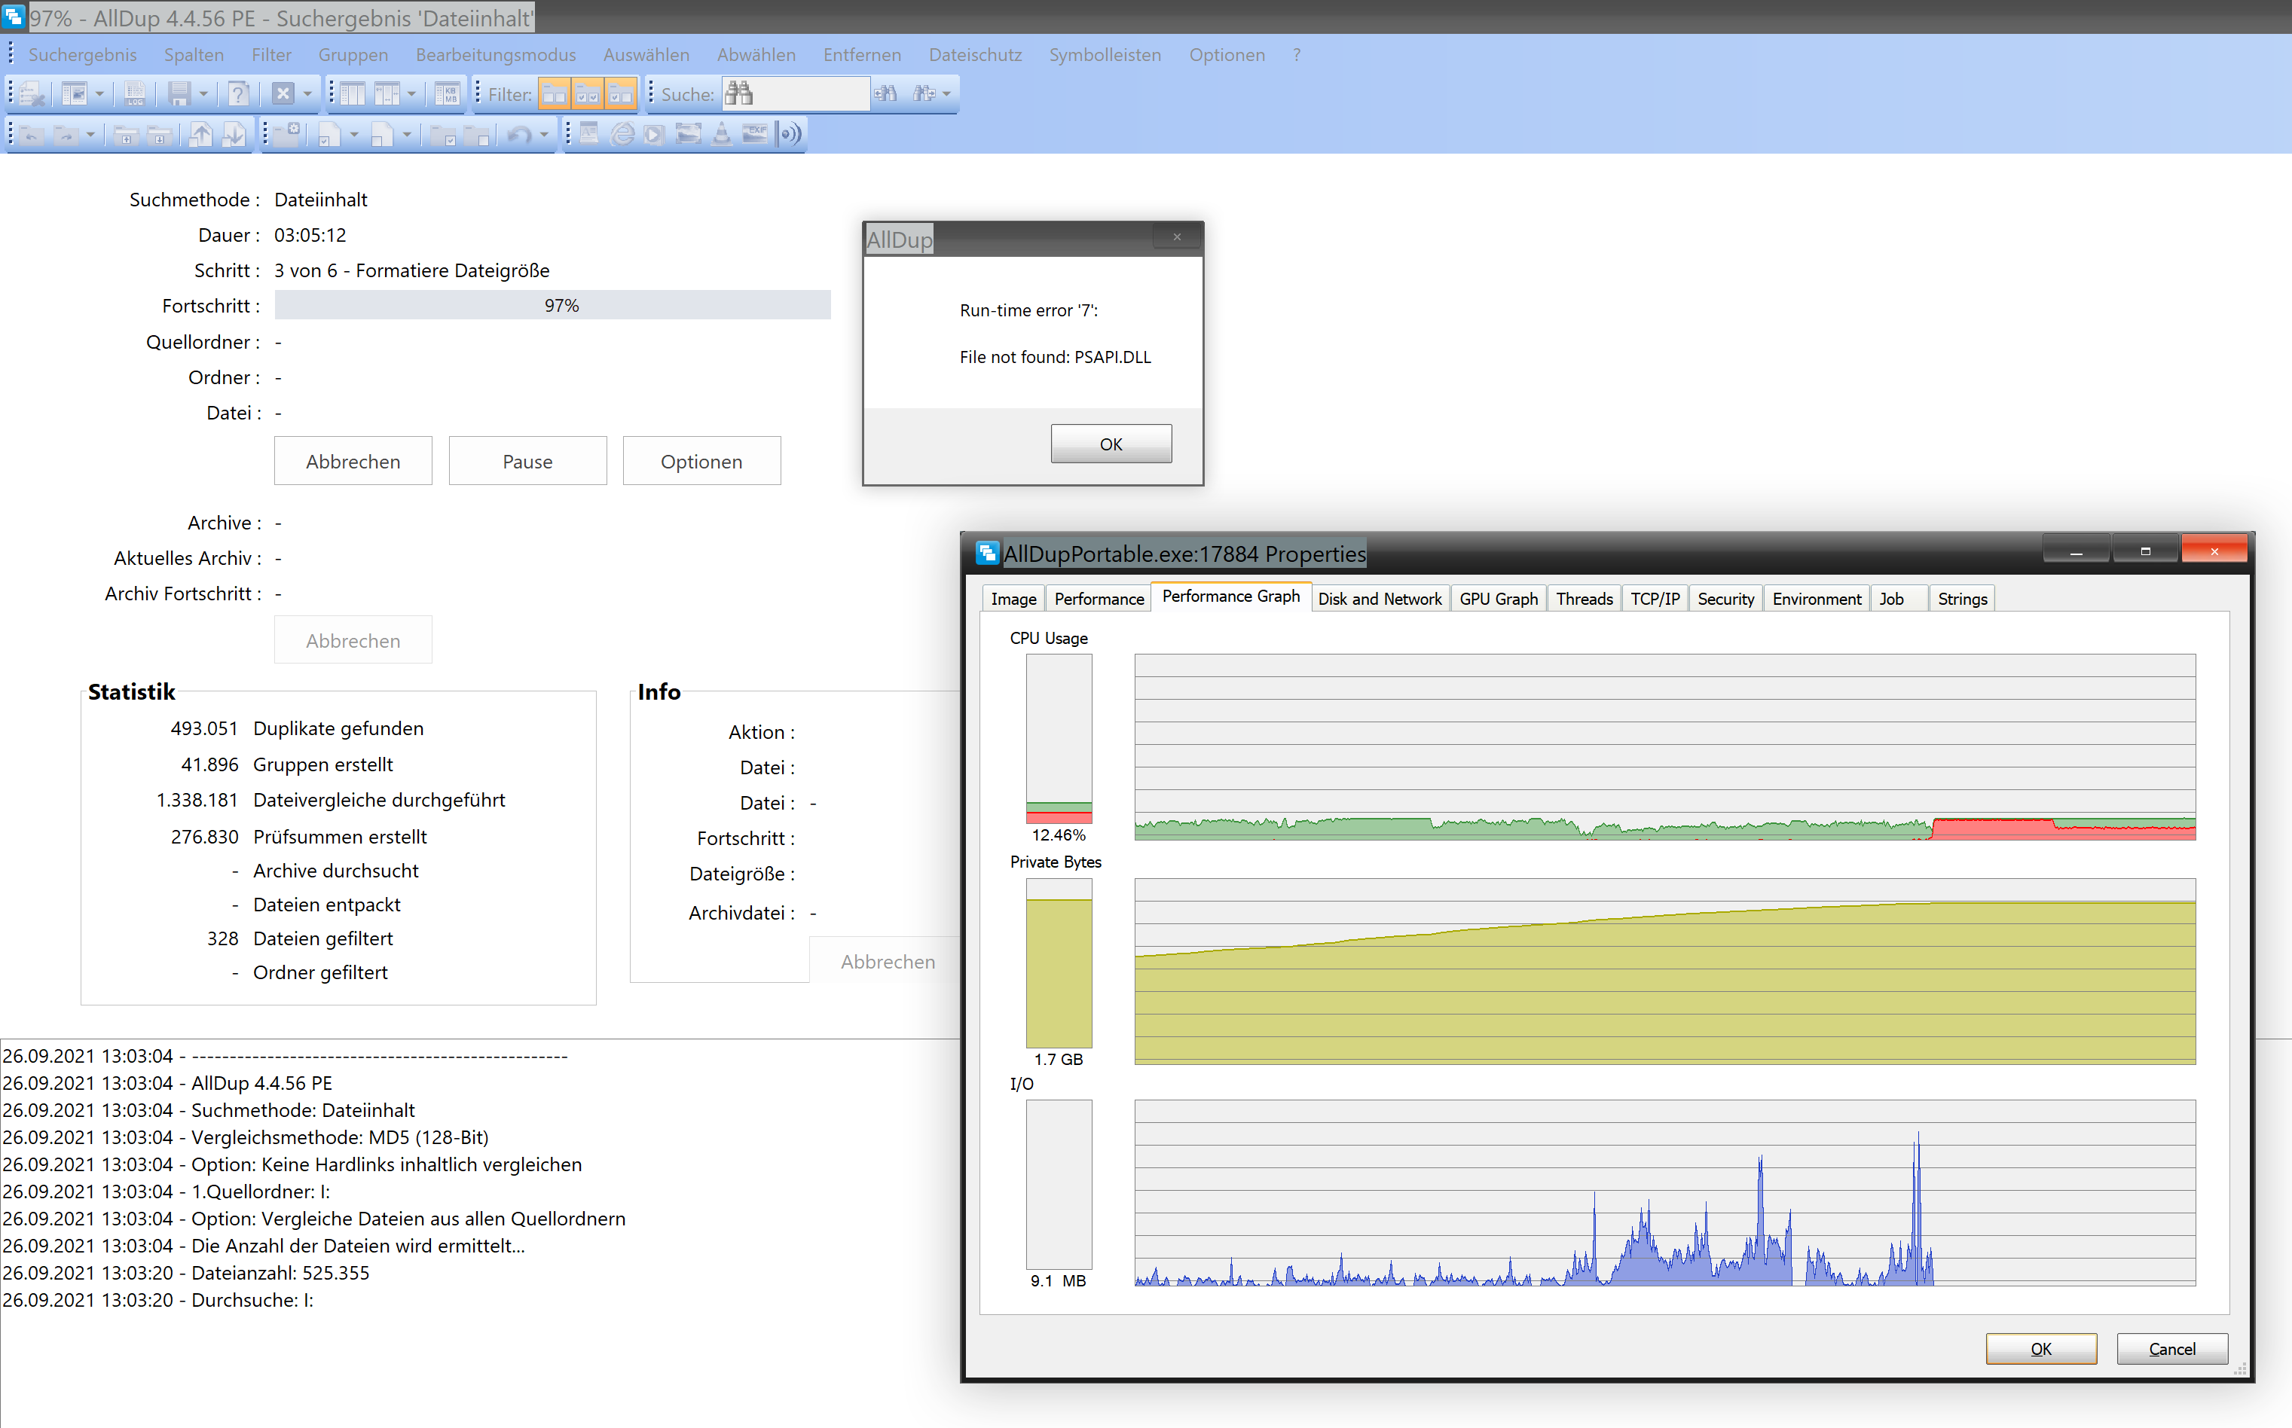Open the Dateischutz menu
This screenshot has height=1428, width=2292.
pyautogui.click(x=974, y=55)
